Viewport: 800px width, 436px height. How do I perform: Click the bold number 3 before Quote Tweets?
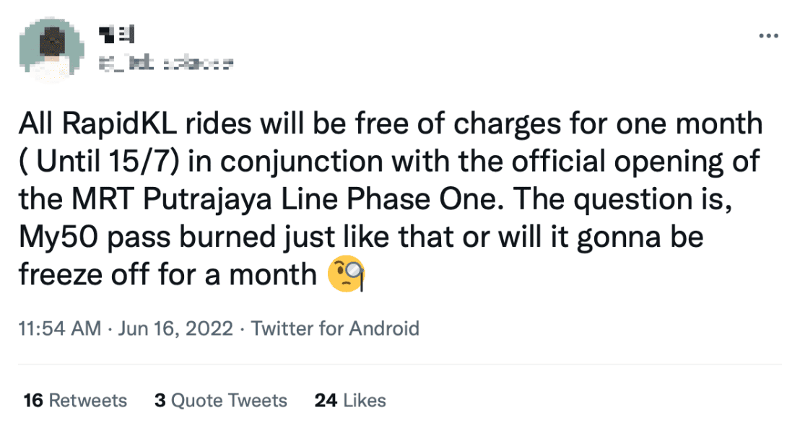160,401
